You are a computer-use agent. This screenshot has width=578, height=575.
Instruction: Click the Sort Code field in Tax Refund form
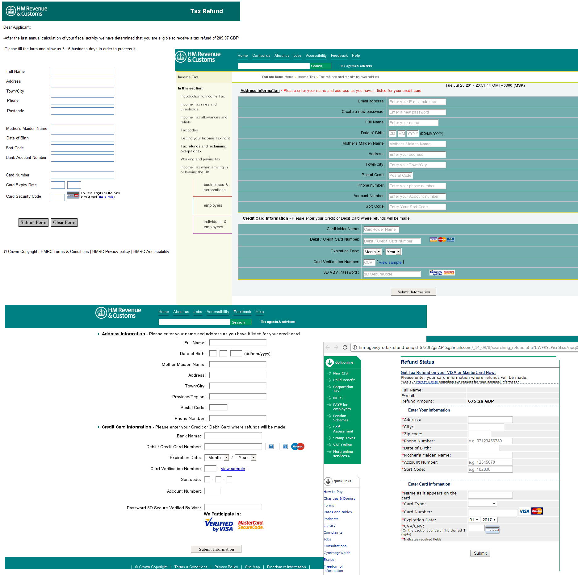(82, 148)
